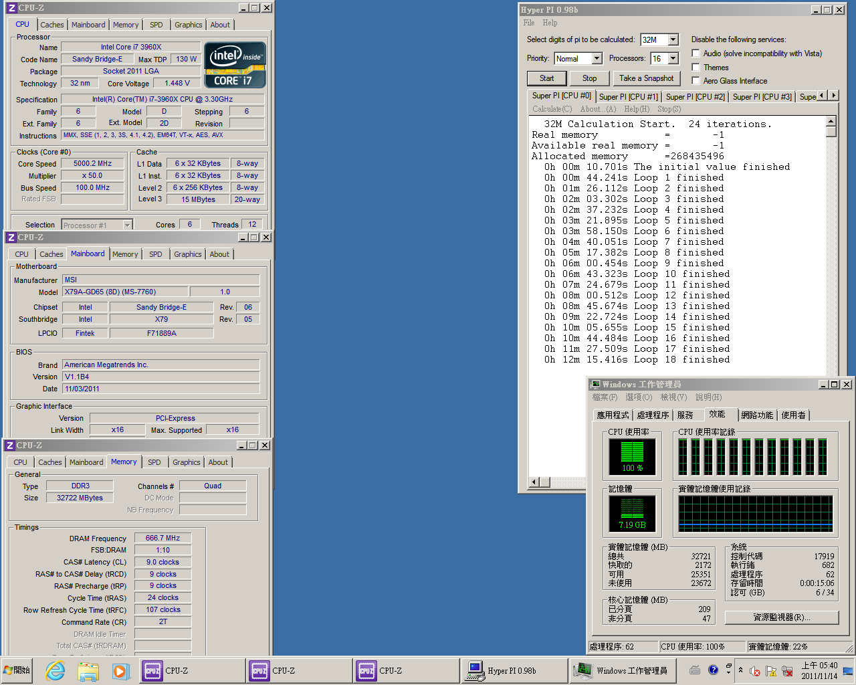The width and height of the screenshot is (856, 685).
Task: Show hidden system tray icons arrow
Action: coord(740,670)
